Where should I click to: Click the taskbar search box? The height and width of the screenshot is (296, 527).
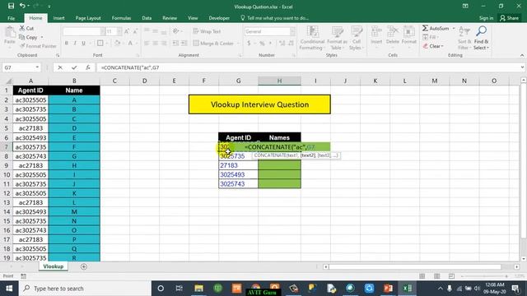coord(85,289)
